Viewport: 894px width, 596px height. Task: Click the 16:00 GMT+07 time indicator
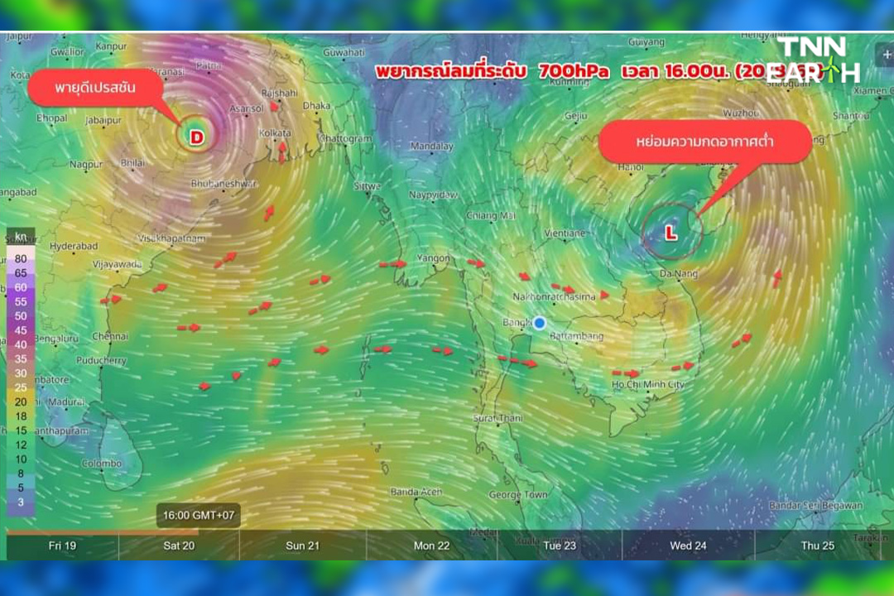click(x=199, y=516)
